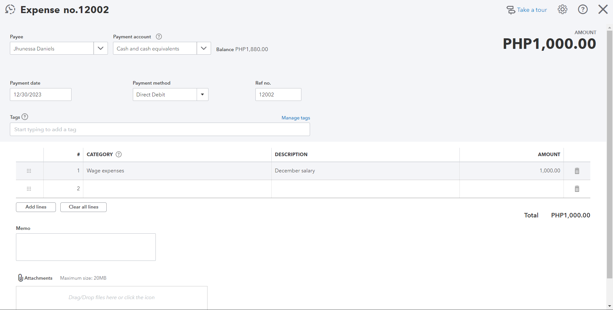Viewport: 613px width, 310px height.
Task: Click the Category column help icon
Action: [118, 154]
